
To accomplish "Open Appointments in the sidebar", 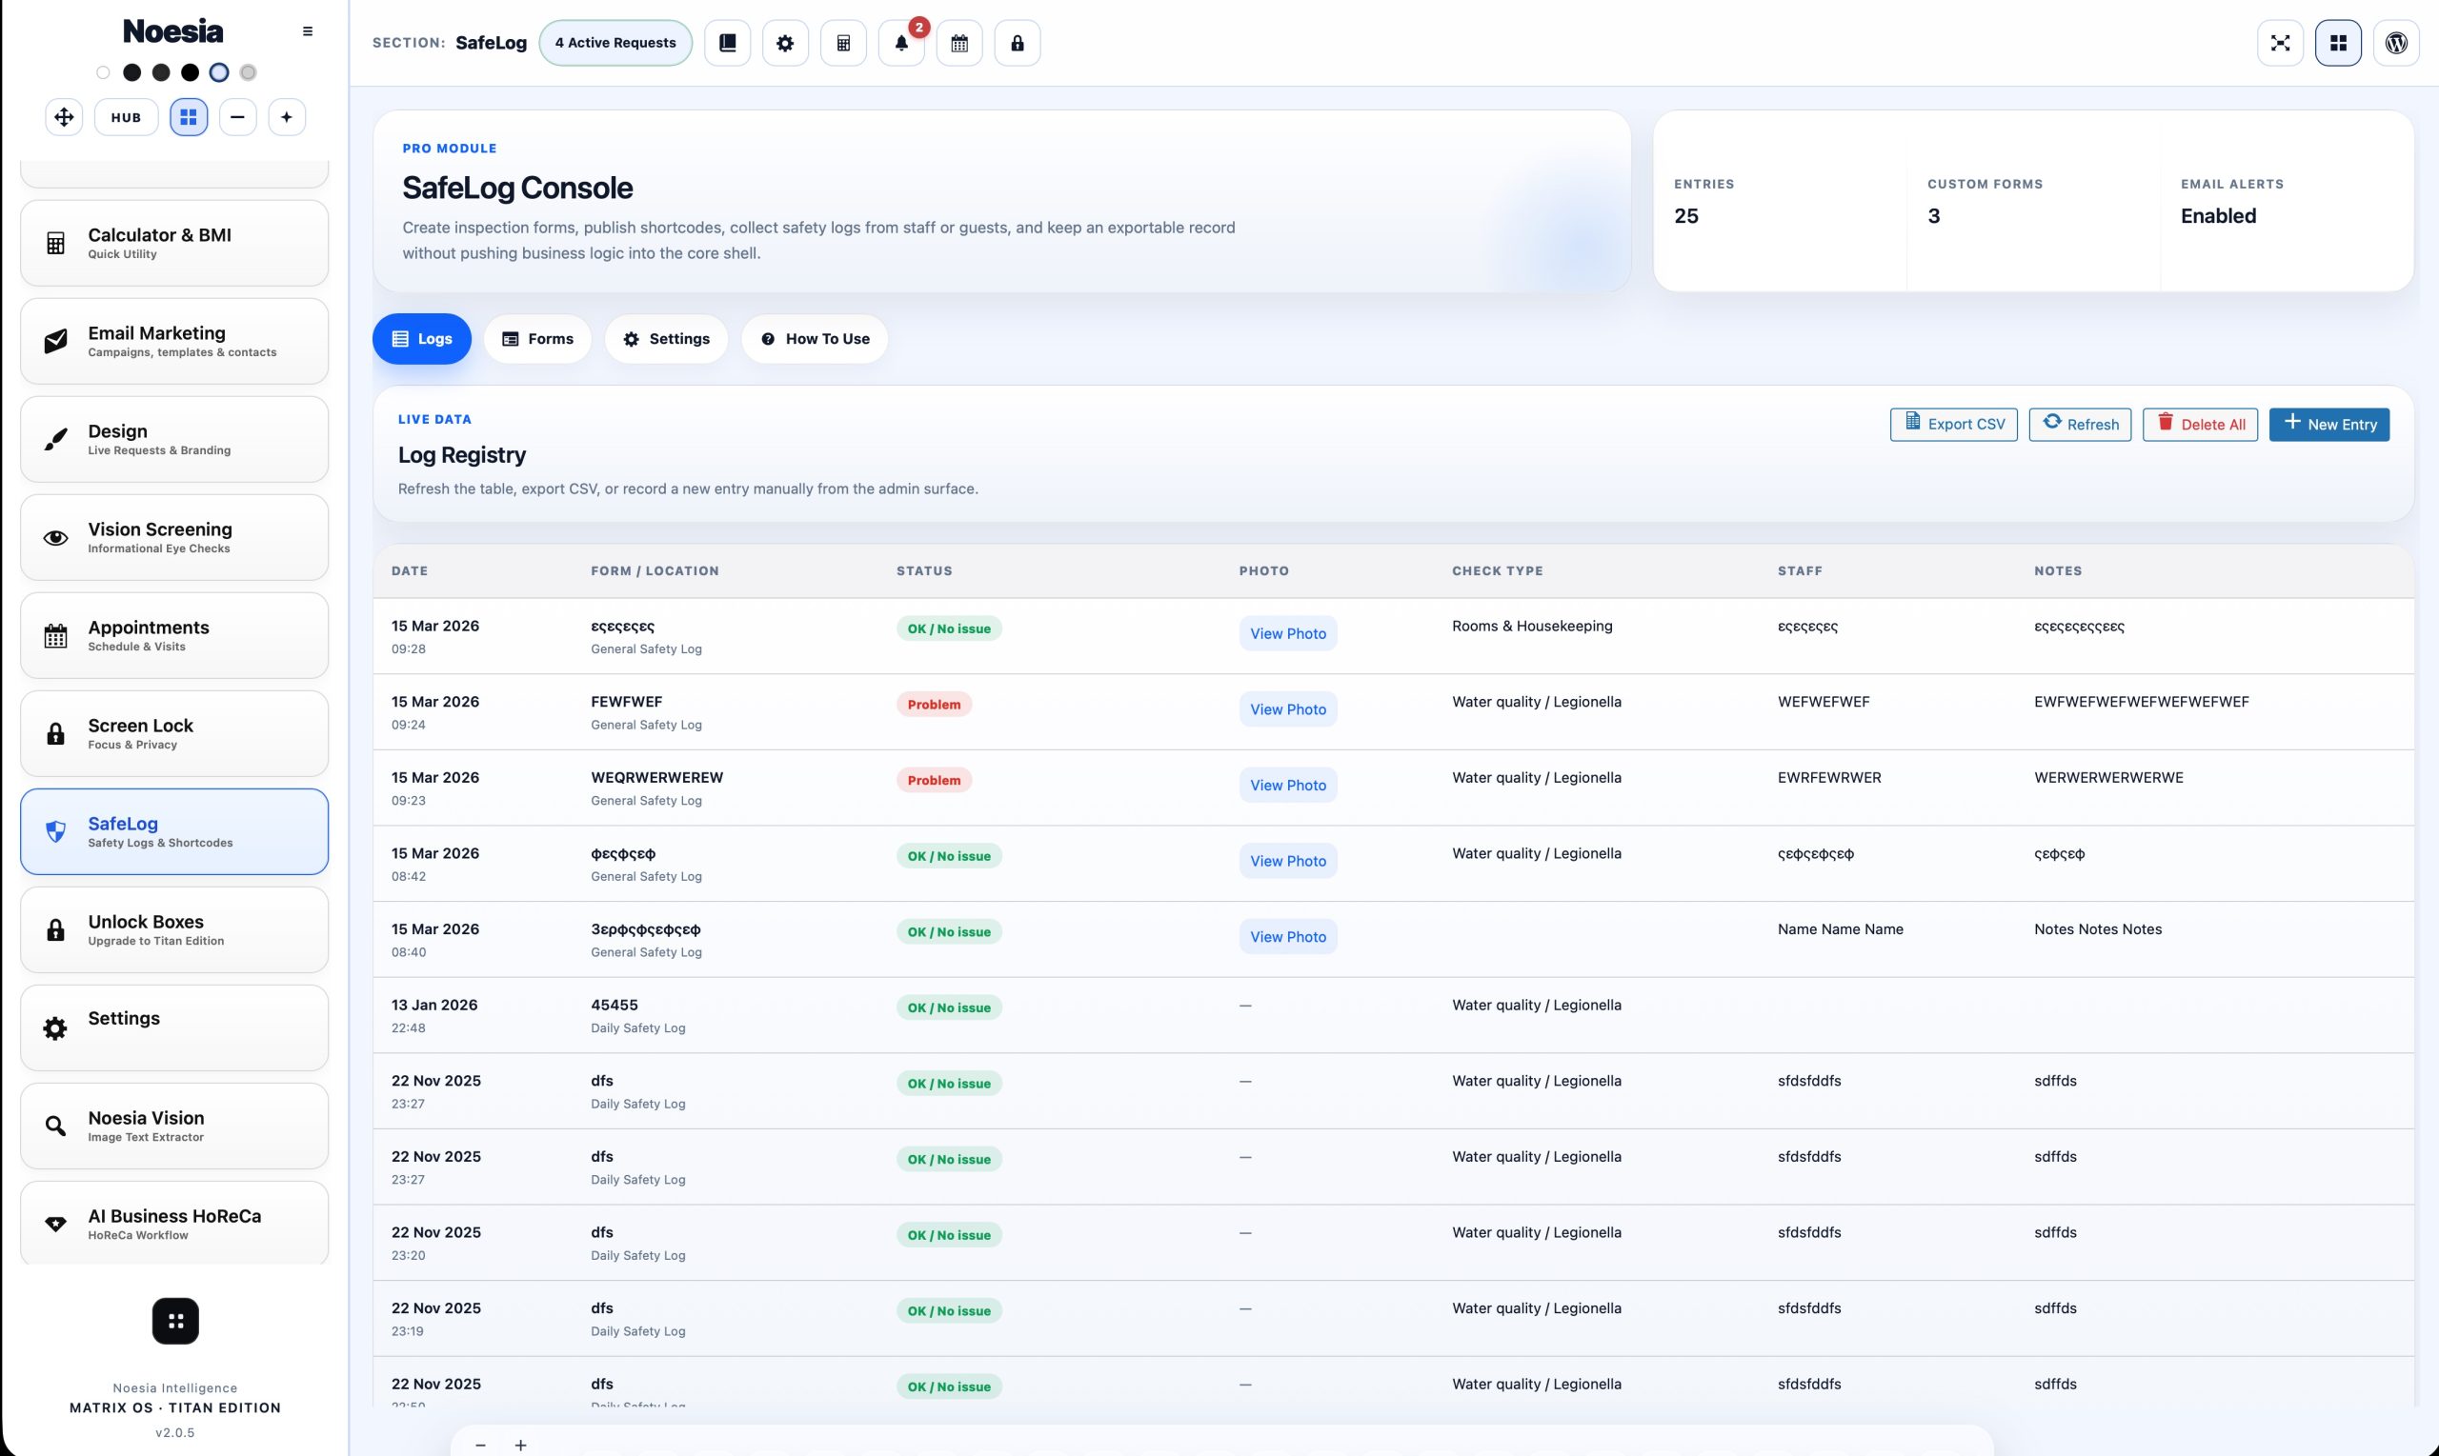I will pyautogui.click(x=173, y=636).
